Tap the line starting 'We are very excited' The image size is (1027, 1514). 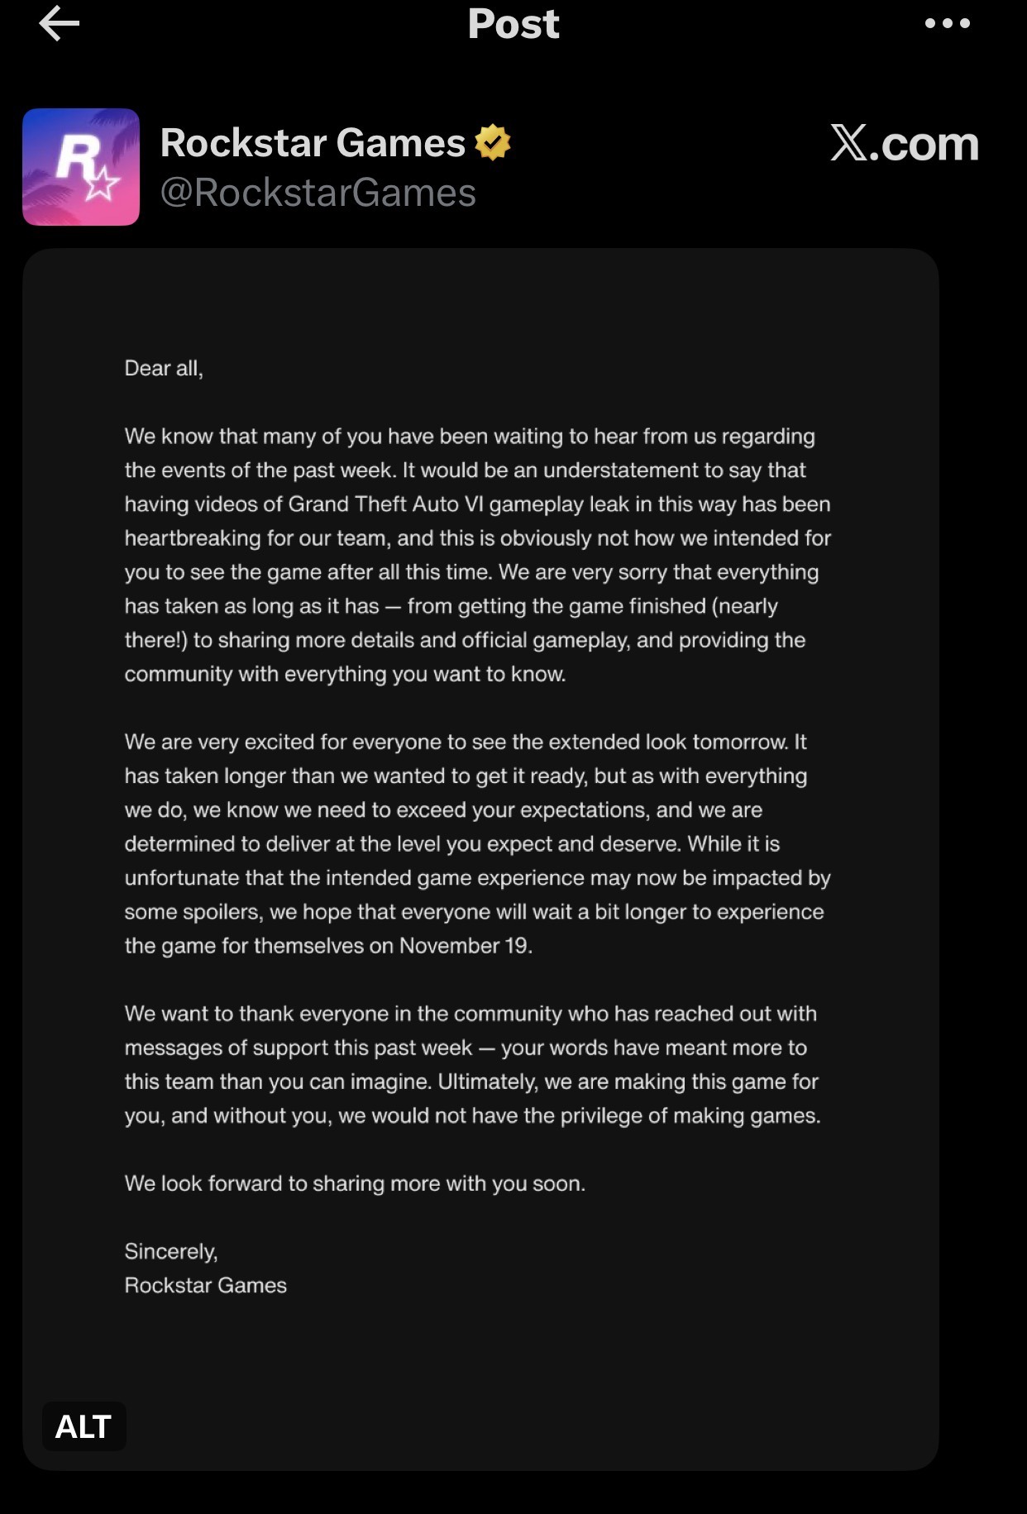click(x=466, y=742)
